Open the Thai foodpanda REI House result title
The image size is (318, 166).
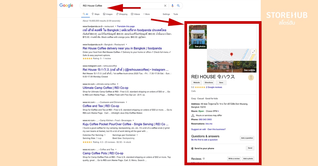(x=125, y=30)
